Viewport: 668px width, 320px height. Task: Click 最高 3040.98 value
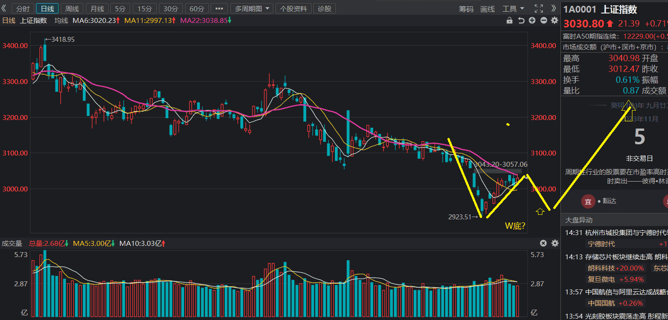pos(624,58)
